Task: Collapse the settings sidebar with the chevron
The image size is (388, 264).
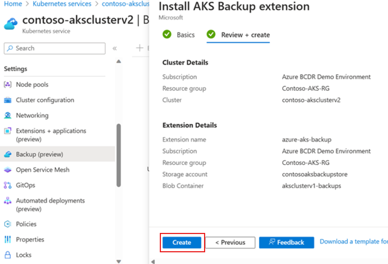Action: coord(114,48)
